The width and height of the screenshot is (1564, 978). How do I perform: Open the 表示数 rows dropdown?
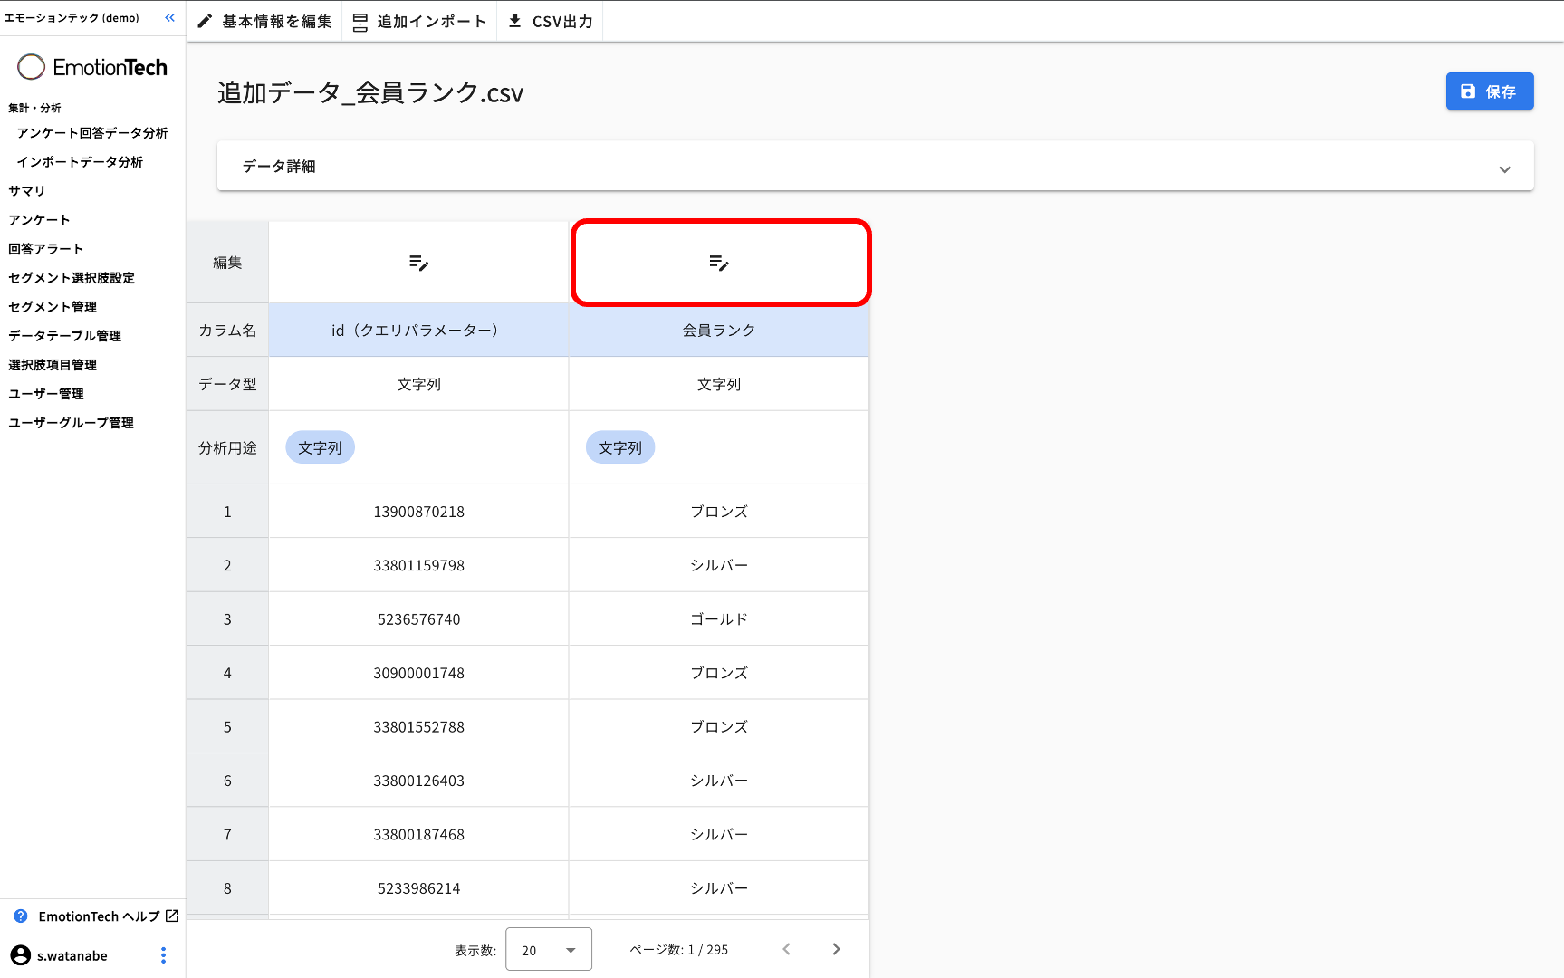(549, 949)
